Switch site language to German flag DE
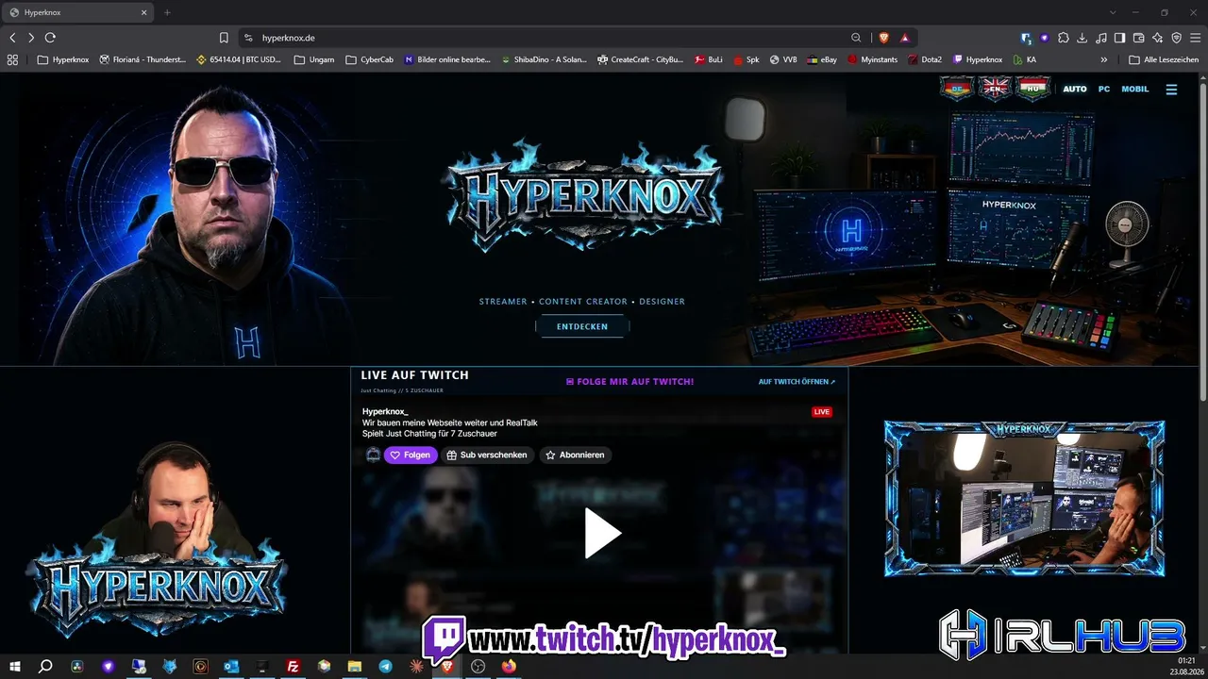1208x679 pixels. tap(957, 89)
